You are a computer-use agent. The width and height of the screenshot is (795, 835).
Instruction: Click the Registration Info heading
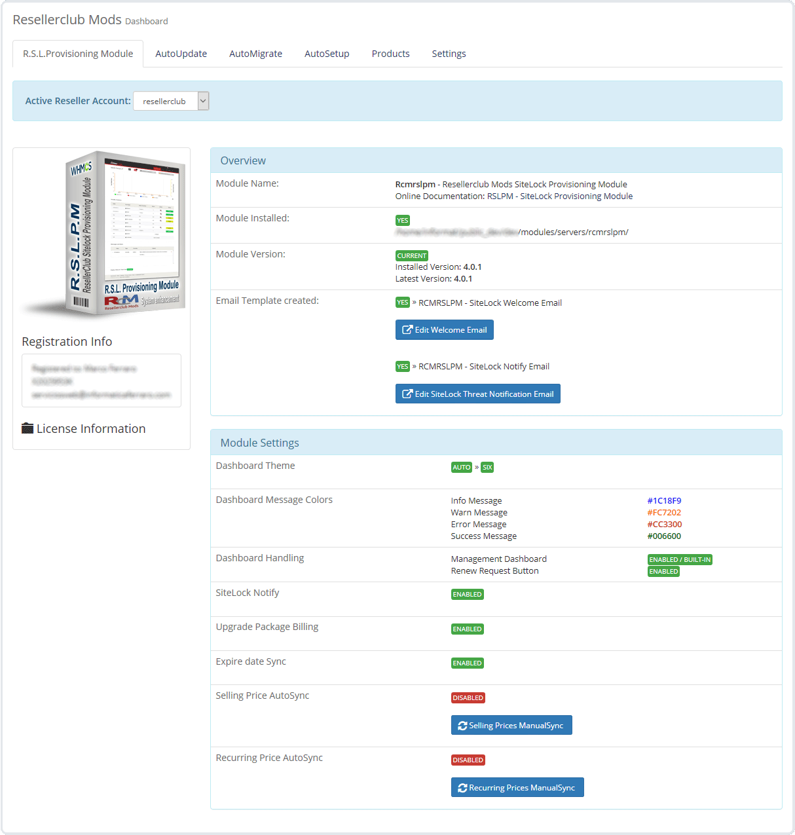click(x=67, y=342)
